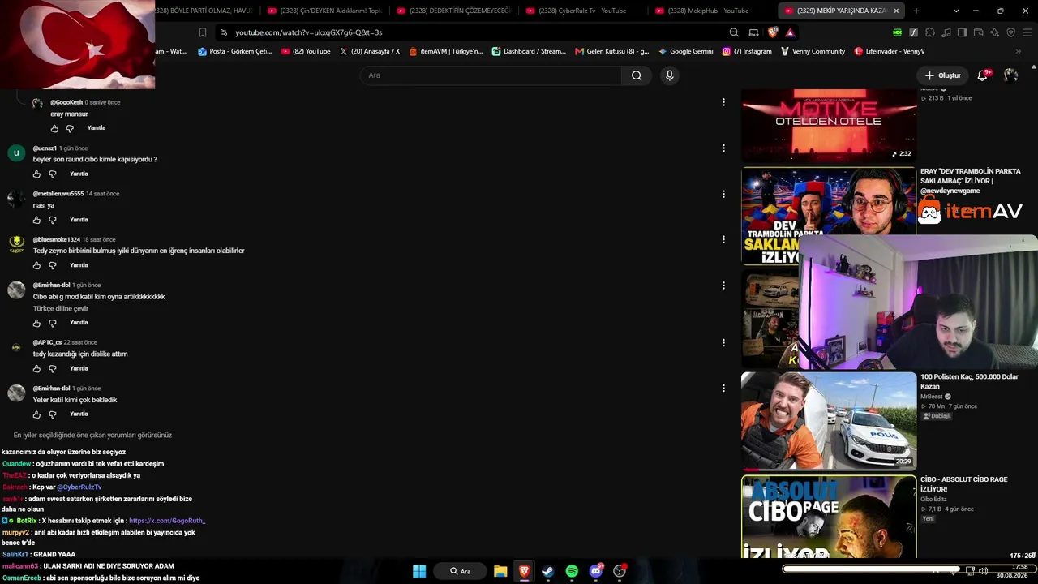The image size is (1038, 584).
Task: Reply to @AP1C_cs with Yanıtla
Action: pyautogui.click(x=79, y=368)
